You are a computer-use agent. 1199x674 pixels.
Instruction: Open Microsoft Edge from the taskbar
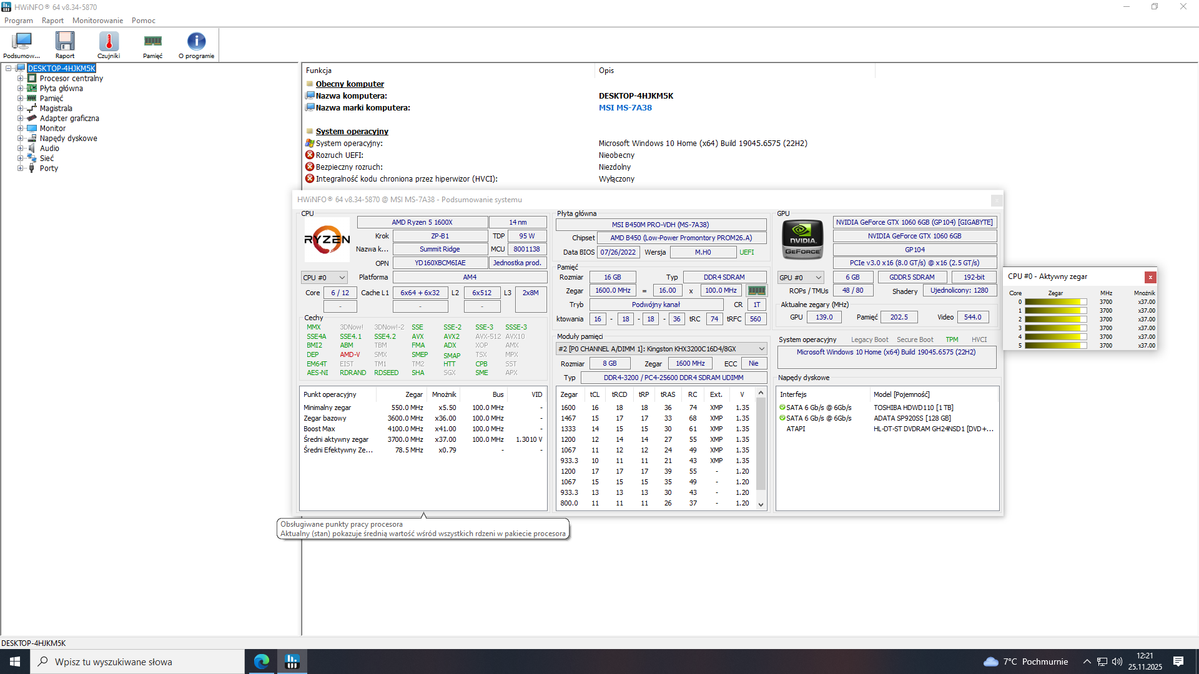[x=262, y=662]
